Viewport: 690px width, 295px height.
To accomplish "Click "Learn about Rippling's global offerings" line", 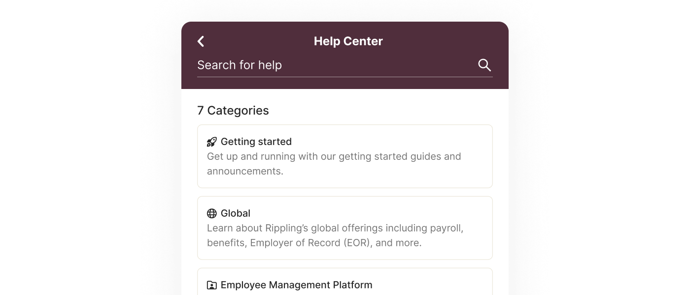I will (x=335, y=228).
